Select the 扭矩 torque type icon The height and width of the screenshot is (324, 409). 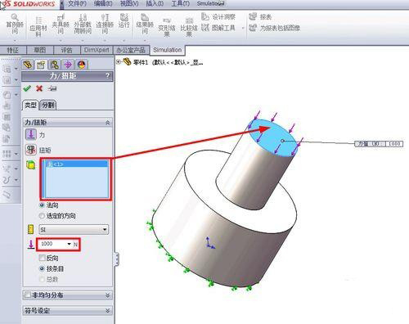(x=31, y=150)
